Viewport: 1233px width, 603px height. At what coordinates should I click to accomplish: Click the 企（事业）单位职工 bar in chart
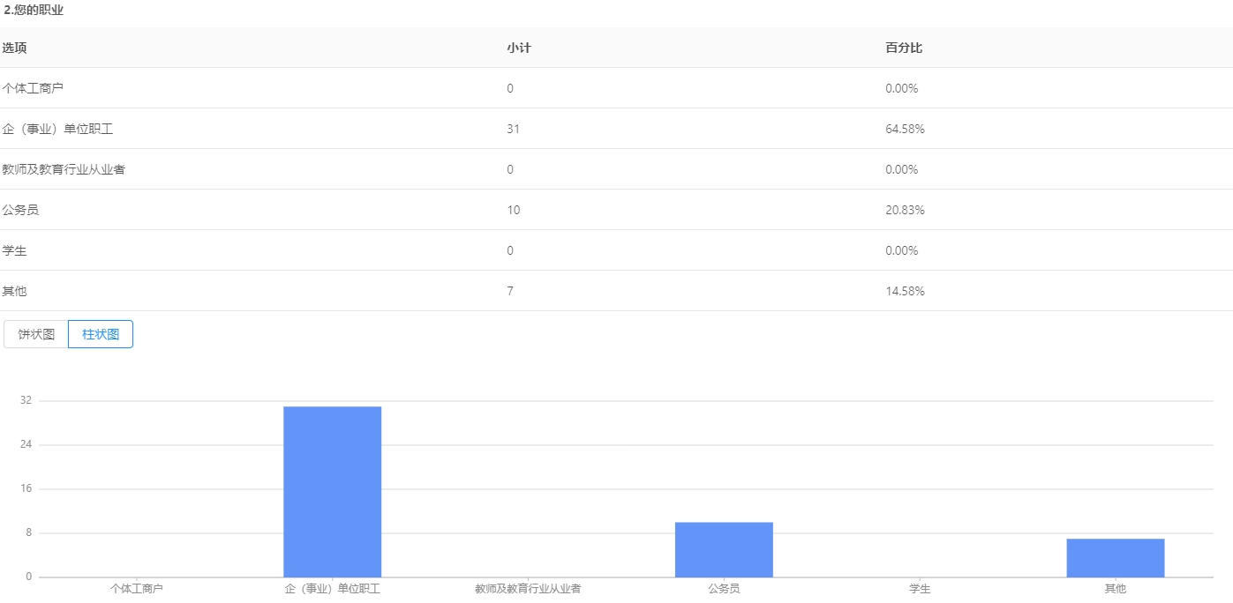(x=332, y=491)
